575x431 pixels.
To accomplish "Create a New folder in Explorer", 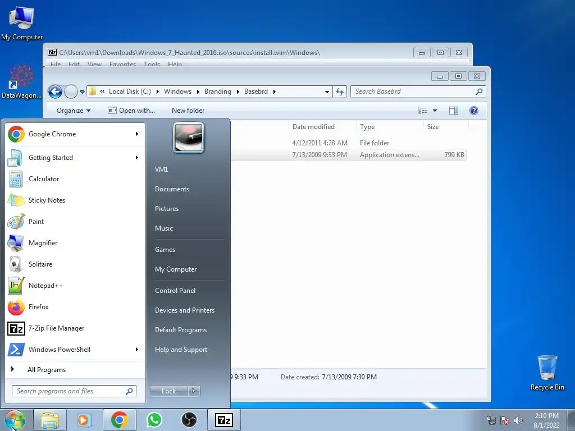I will 188,111.
